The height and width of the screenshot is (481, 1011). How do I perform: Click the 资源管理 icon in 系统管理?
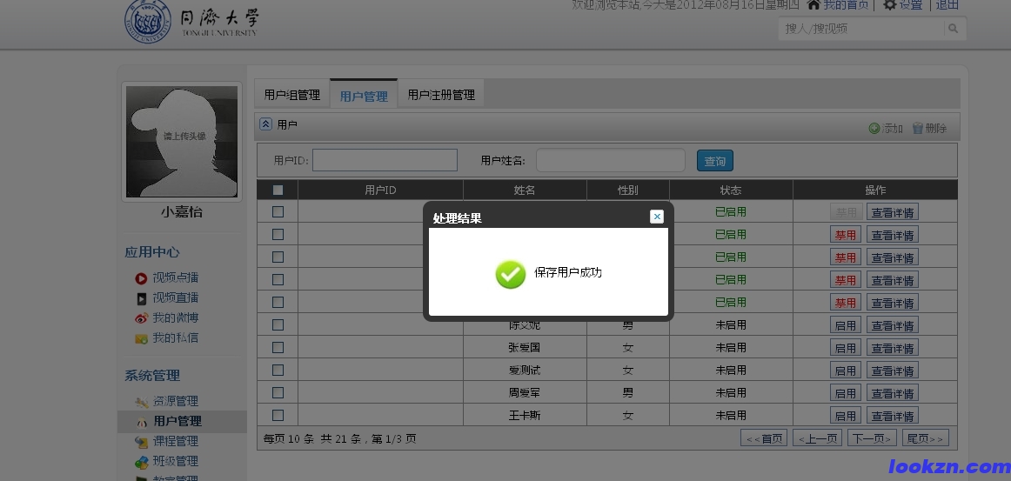click(142, 402)
